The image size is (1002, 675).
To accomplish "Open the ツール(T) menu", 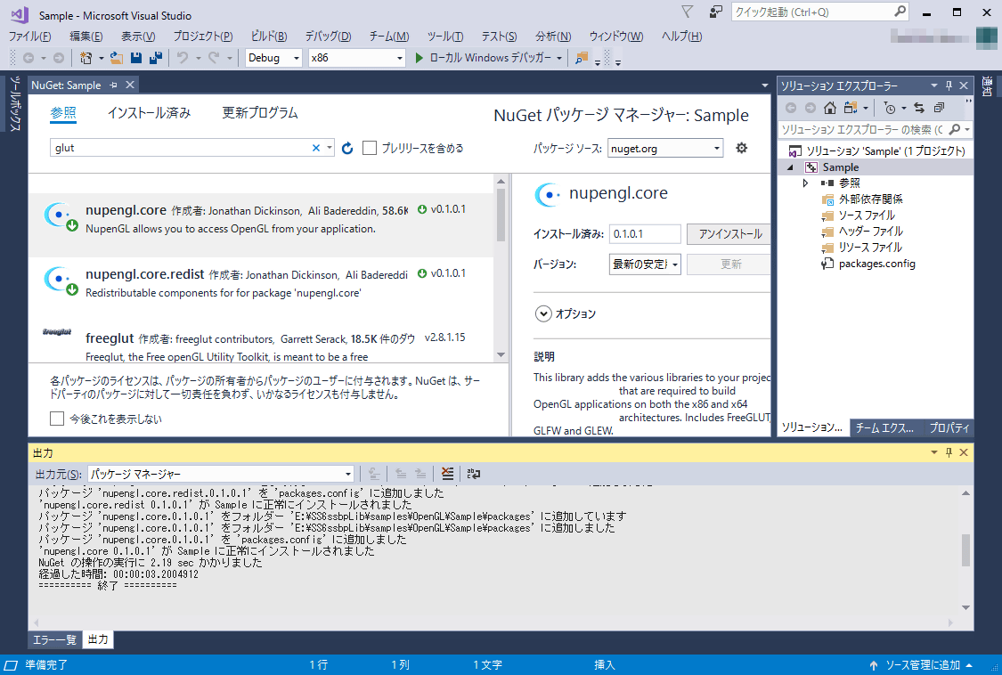I will [444, 37].
